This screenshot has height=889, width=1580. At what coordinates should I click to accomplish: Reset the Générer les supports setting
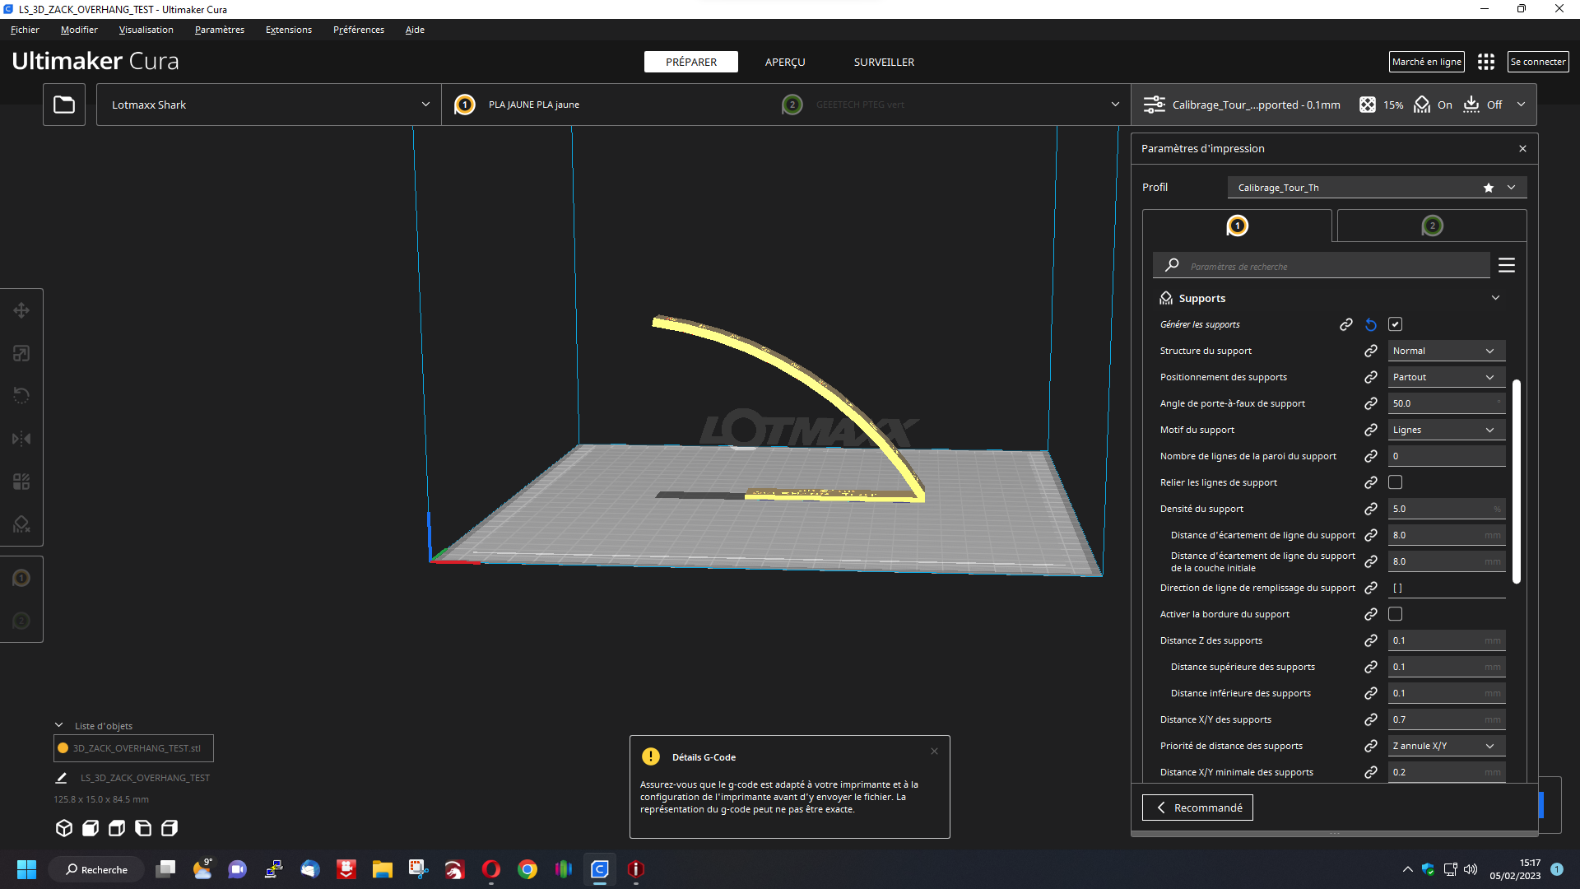click(x=1371, y=324)
